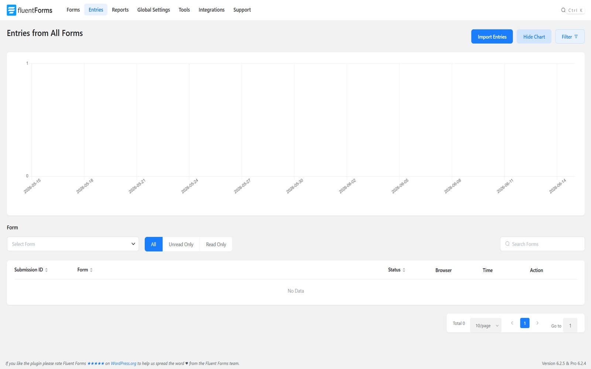This screenshot has width=591, height=369.
Task: Click the fluentForms logo
Action: [x=30, y=10]
